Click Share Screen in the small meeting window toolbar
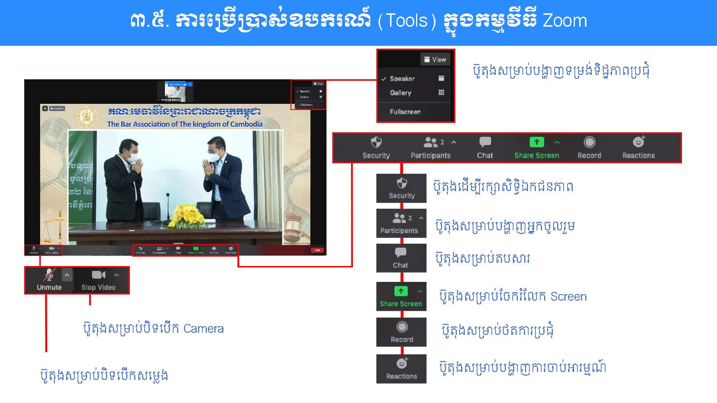 tap(196, 250)
